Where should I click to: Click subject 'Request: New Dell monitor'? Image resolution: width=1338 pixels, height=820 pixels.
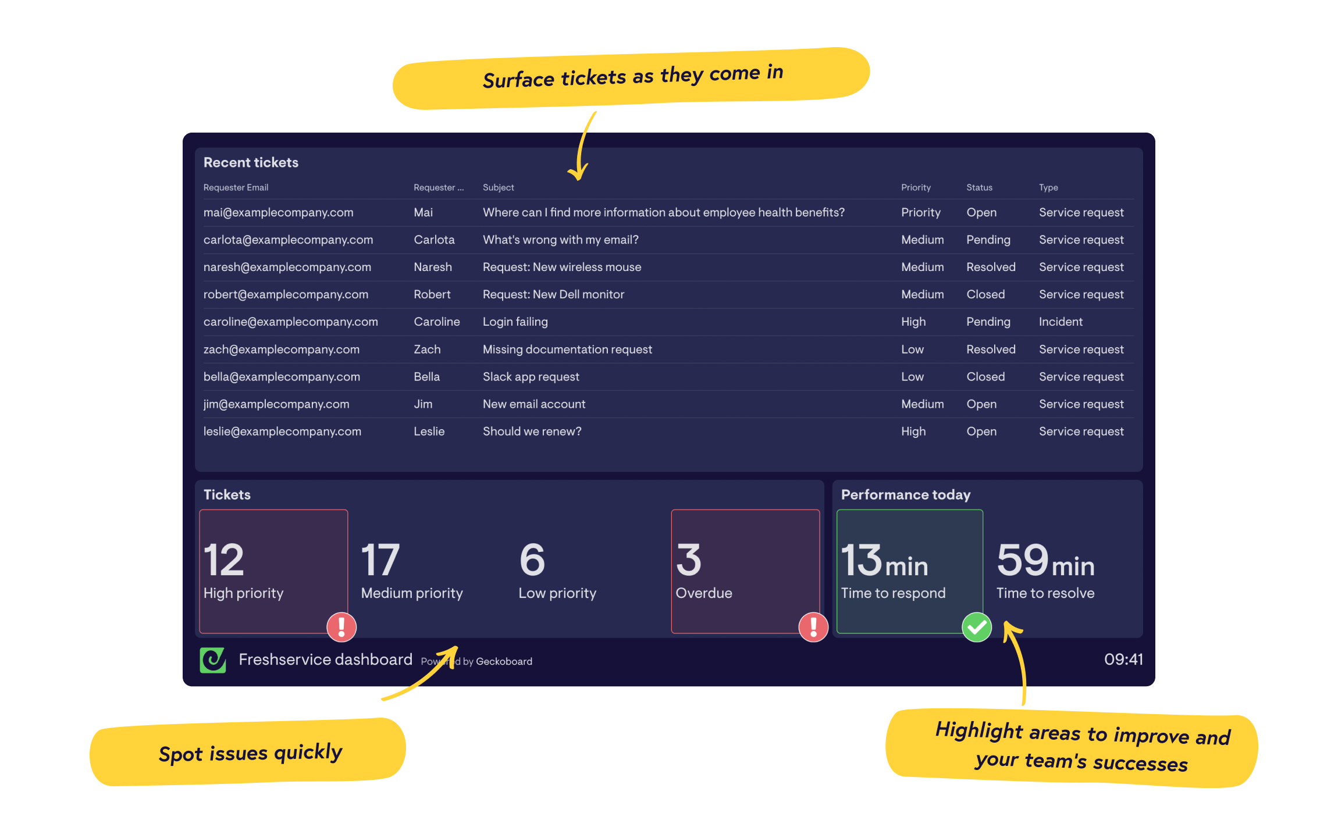pos(553,294)
